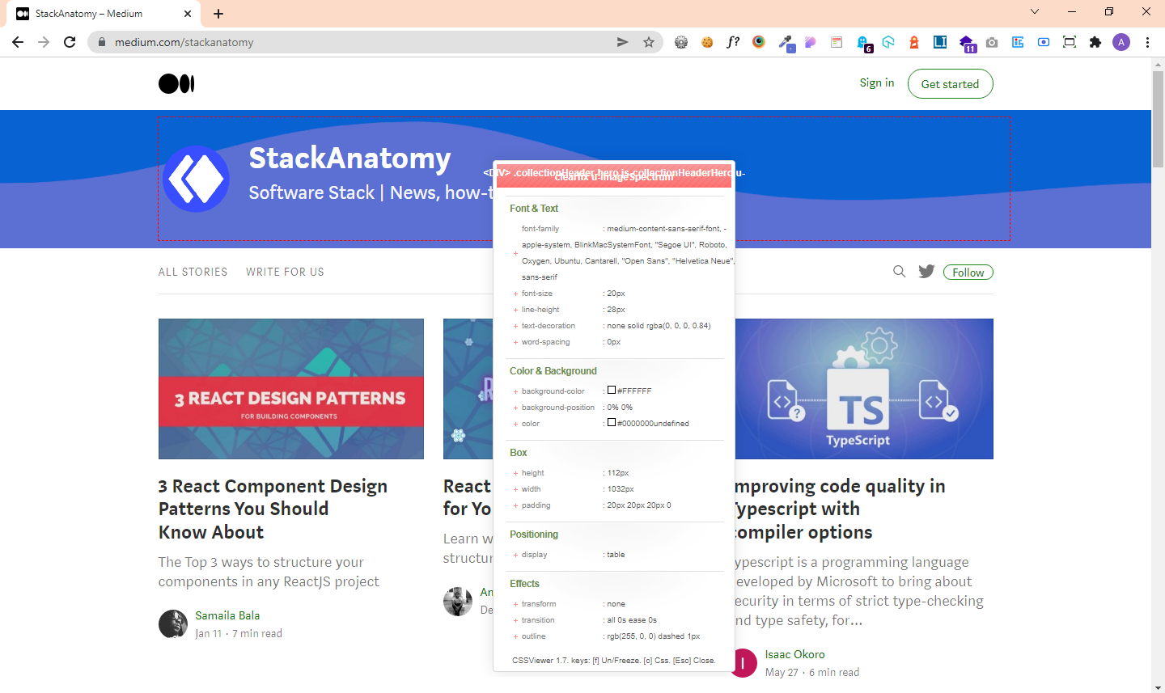Click the StackAnatomy publication avatar
The height and width of the screenshot is (693, 1165).
[x=196, y=179]
